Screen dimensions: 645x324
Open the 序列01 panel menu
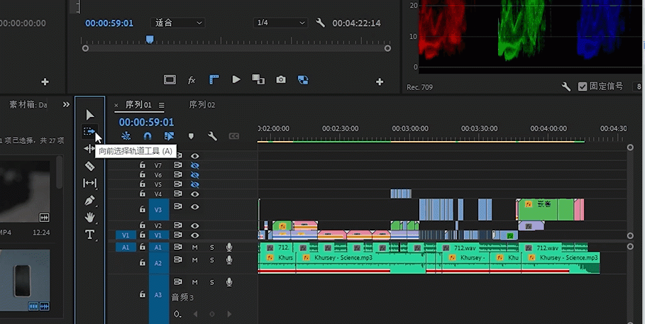click(x=161, y=105)
